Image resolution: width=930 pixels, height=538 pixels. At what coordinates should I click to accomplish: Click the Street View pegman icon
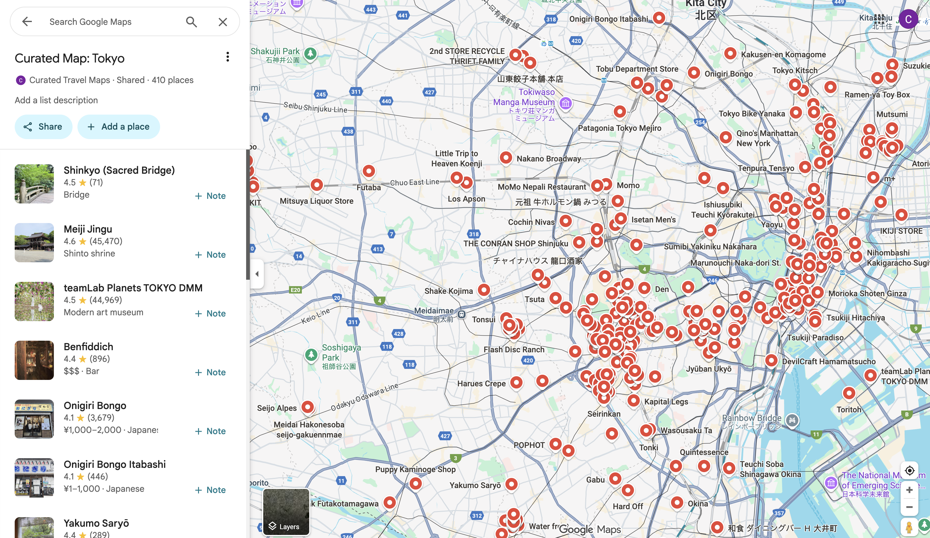pos(909,527)
